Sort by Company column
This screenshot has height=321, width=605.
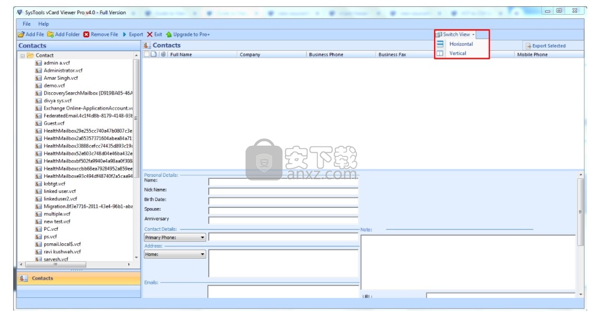(271, 55)
